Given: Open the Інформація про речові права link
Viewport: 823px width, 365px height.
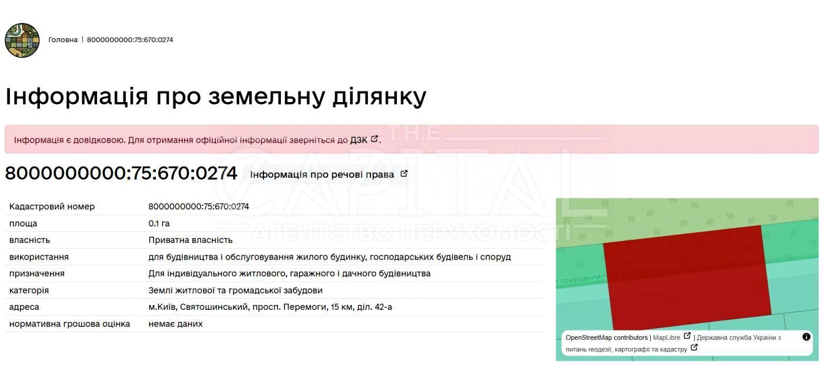Looking at the screenshot, I should [322, 174].
